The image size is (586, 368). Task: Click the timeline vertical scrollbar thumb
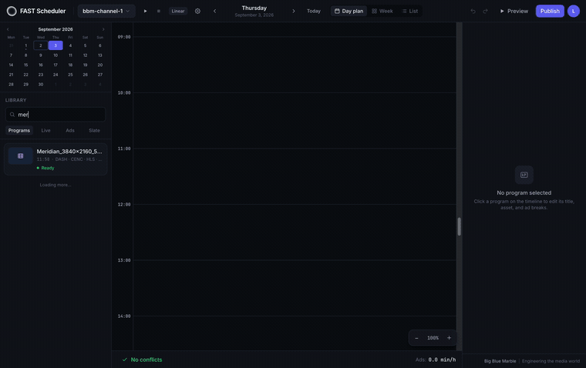pos(459,226)
